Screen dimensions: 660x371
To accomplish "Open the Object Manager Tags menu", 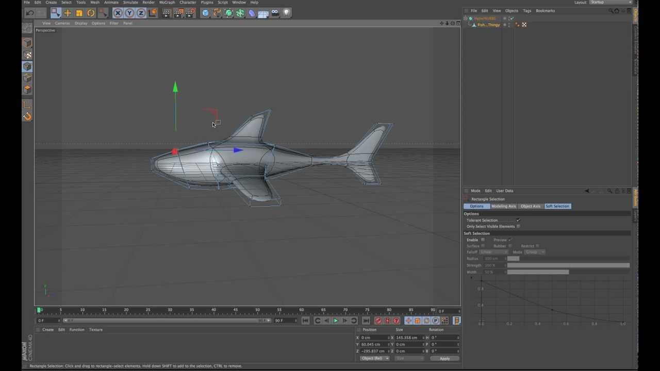I will point(527,11).
